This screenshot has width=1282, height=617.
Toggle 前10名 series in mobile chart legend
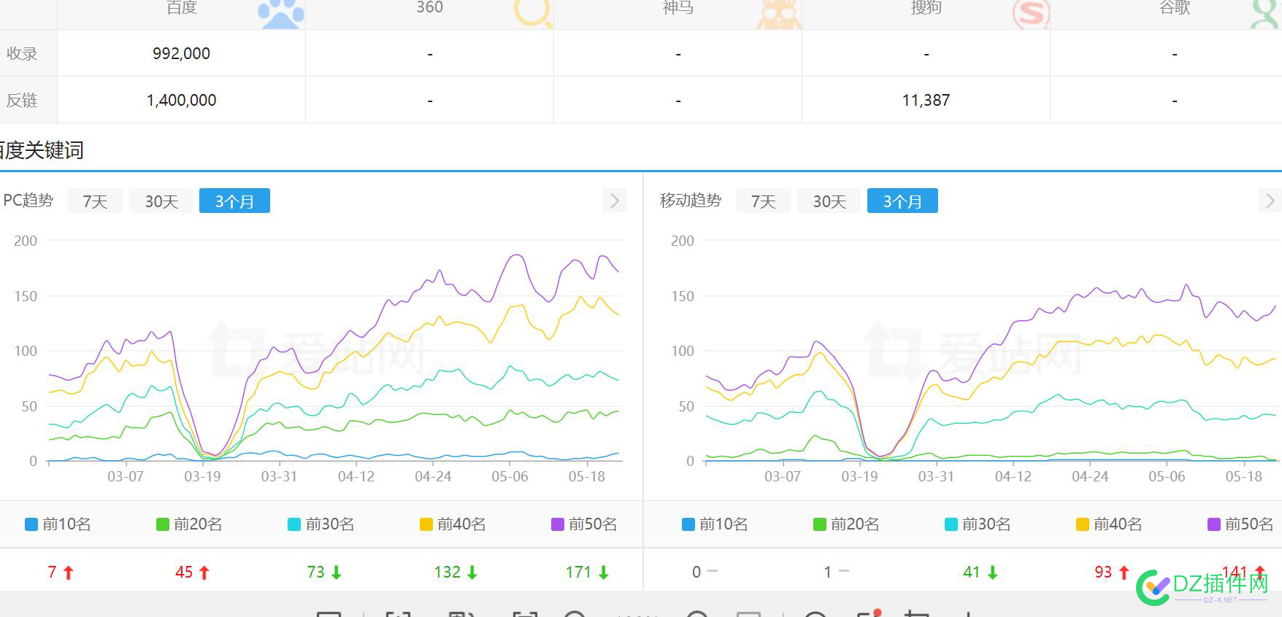715,524
